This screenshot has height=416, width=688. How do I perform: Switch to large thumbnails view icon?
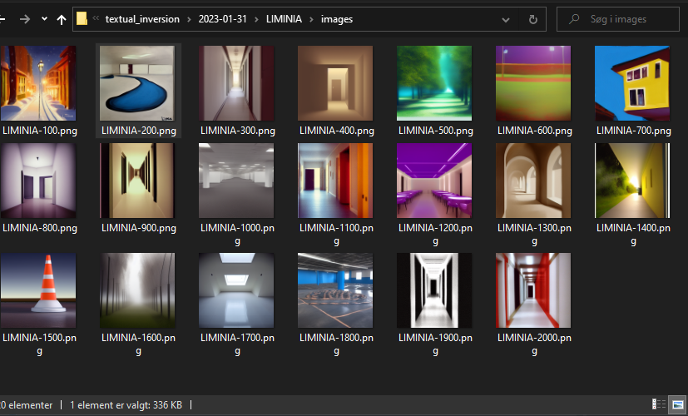677,404
